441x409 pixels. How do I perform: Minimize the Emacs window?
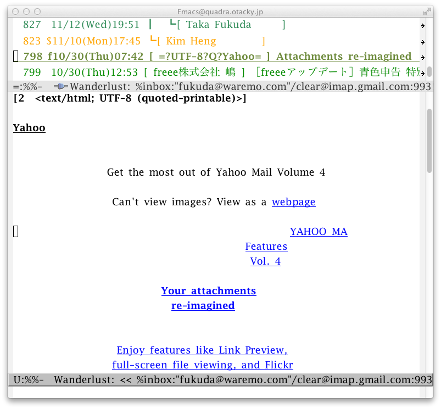[26, 12]
